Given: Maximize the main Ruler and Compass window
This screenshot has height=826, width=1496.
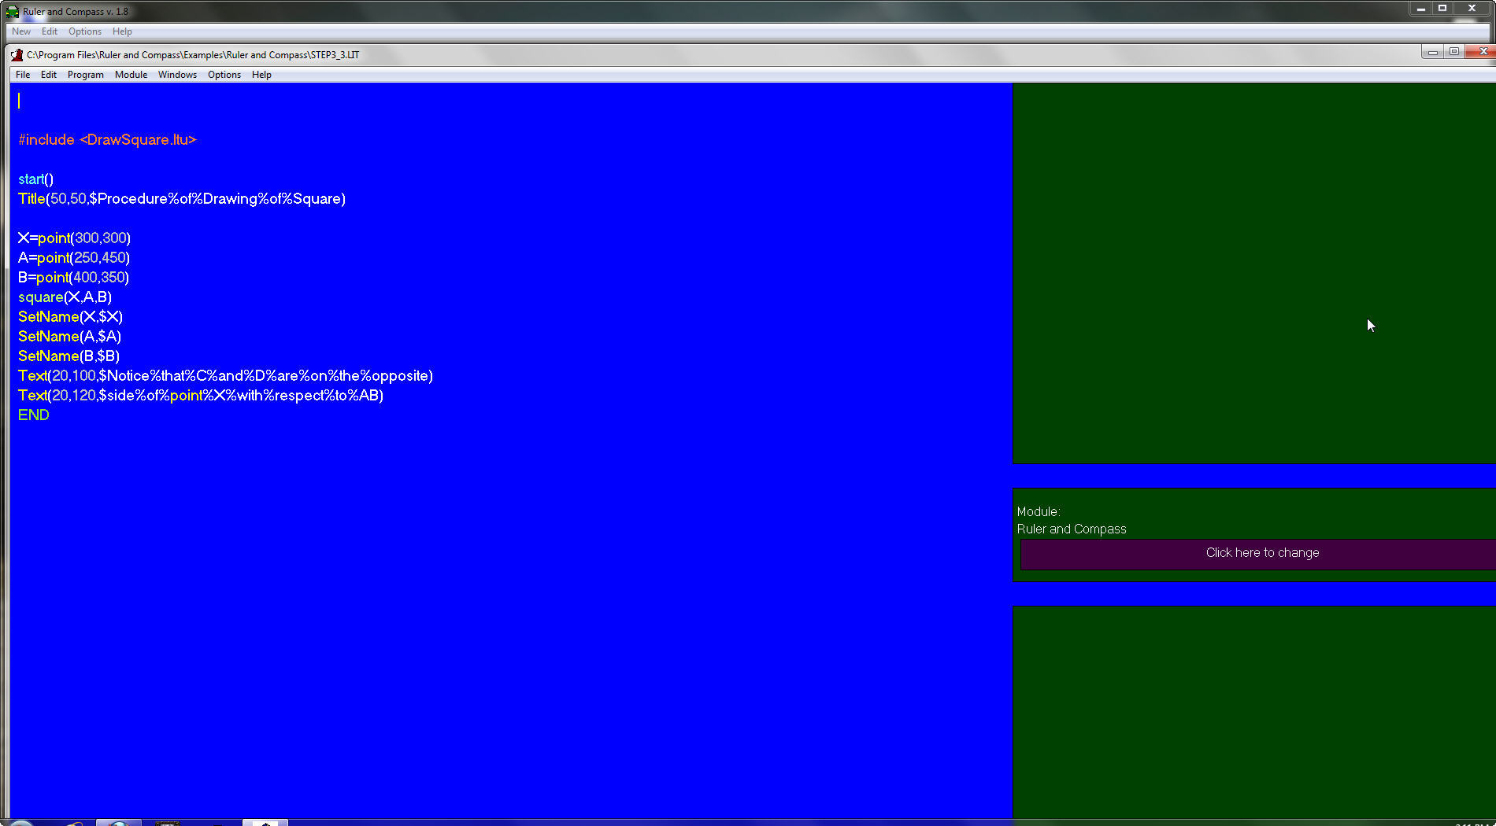Looking at the screenshot, I should tap(1442, 9).
